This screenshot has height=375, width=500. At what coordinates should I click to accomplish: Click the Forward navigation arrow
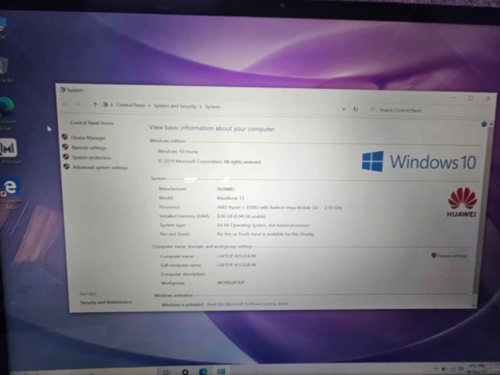coord(78,104)
